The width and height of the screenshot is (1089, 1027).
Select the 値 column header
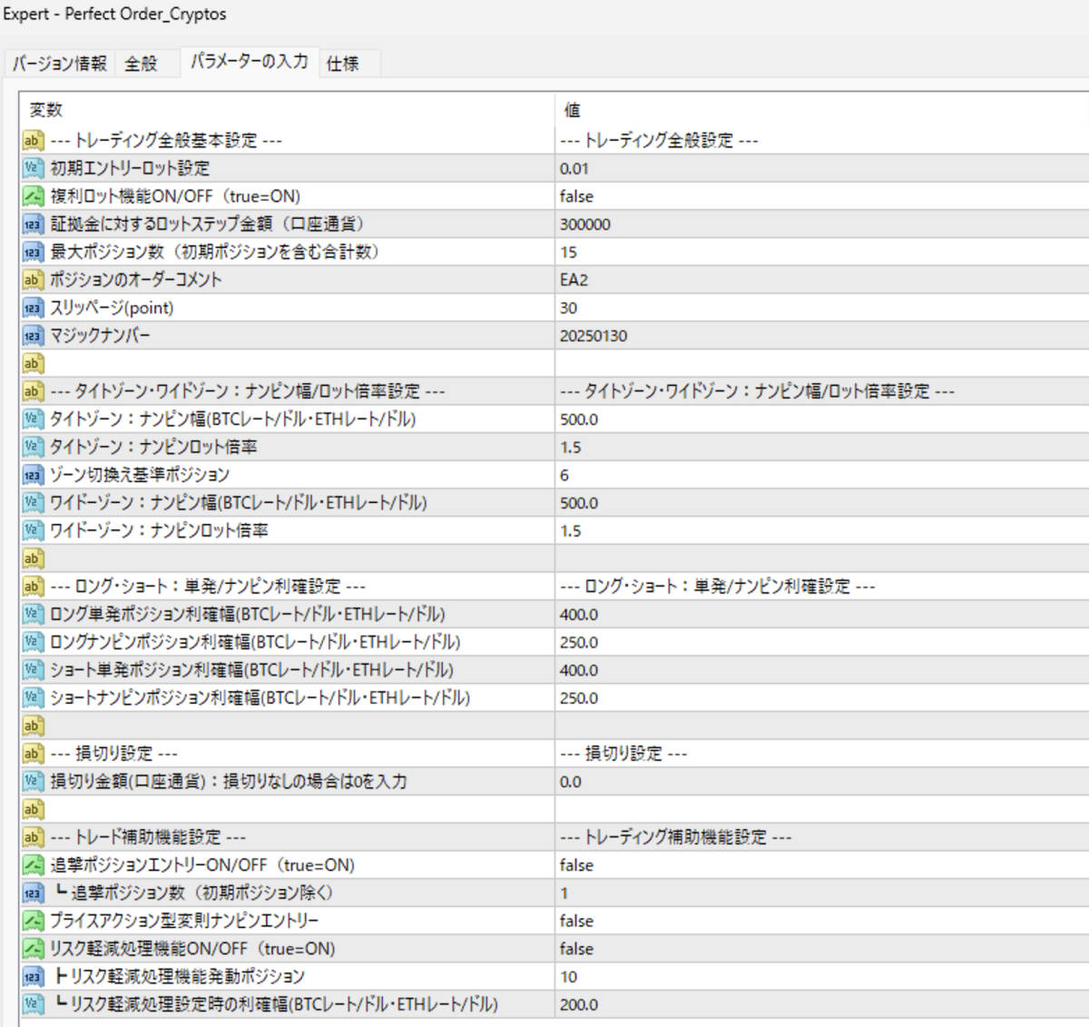tap(572, 110)
